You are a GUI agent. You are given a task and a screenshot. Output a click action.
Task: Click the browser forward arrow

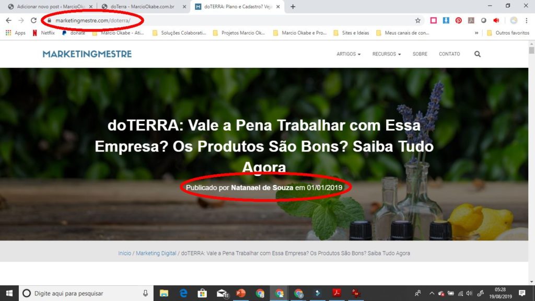(21, 20)
